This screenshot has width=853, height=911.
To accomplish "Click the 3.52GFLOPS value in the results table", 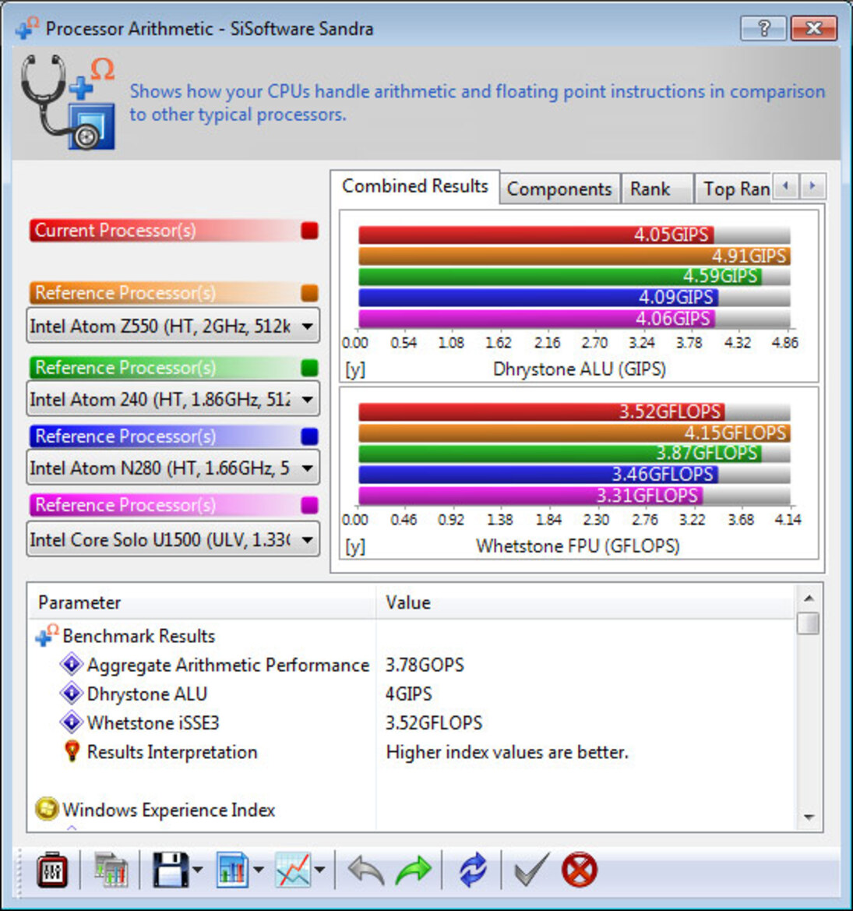I will pyautogui.click(x=434, y=723).
